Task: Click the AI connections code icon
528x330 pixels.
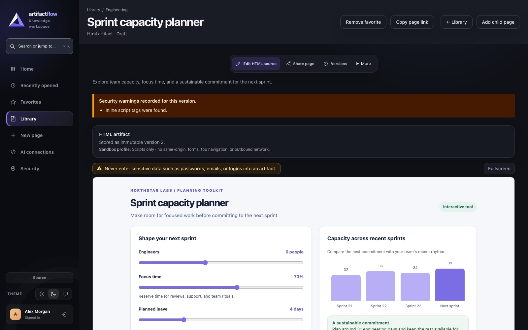Action: (13, 152)
